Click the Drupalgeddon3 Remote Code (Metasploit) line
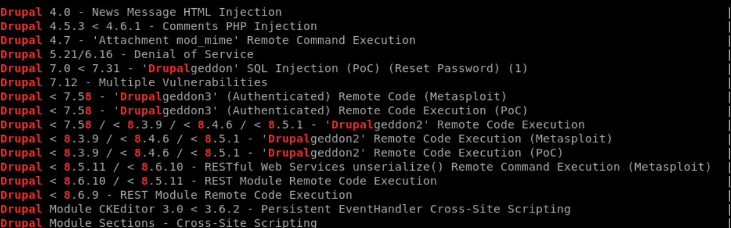Screen dimensions: 731x228 [253, 97]
